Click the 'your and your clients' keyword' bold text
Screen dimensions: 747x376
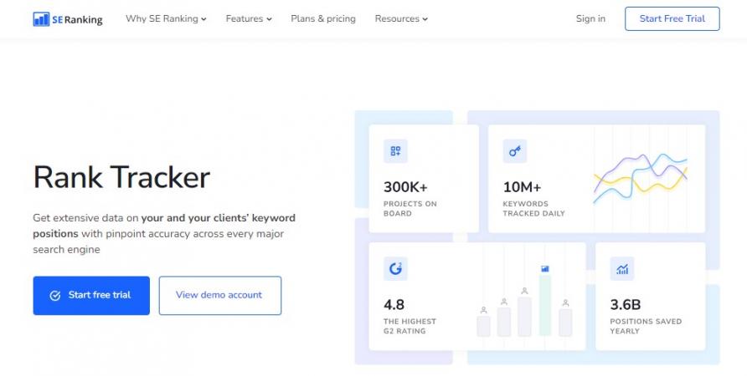219,218
